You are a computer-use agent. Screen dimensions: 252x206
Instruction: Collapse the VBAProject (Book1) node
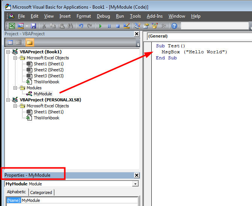click(x=8, y=52)
